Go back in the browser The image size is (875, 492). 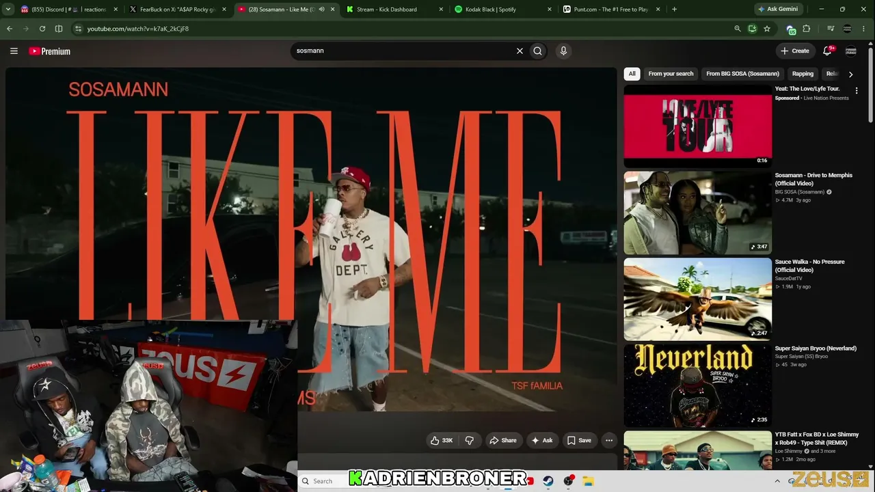pyautogui.click(x=10, y=29)
